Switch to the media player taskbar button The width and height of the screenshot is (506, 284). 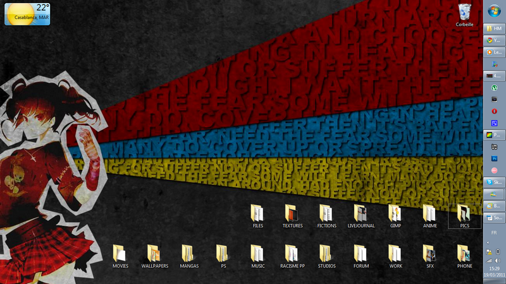pyautogui.click(x=494, y=52)
